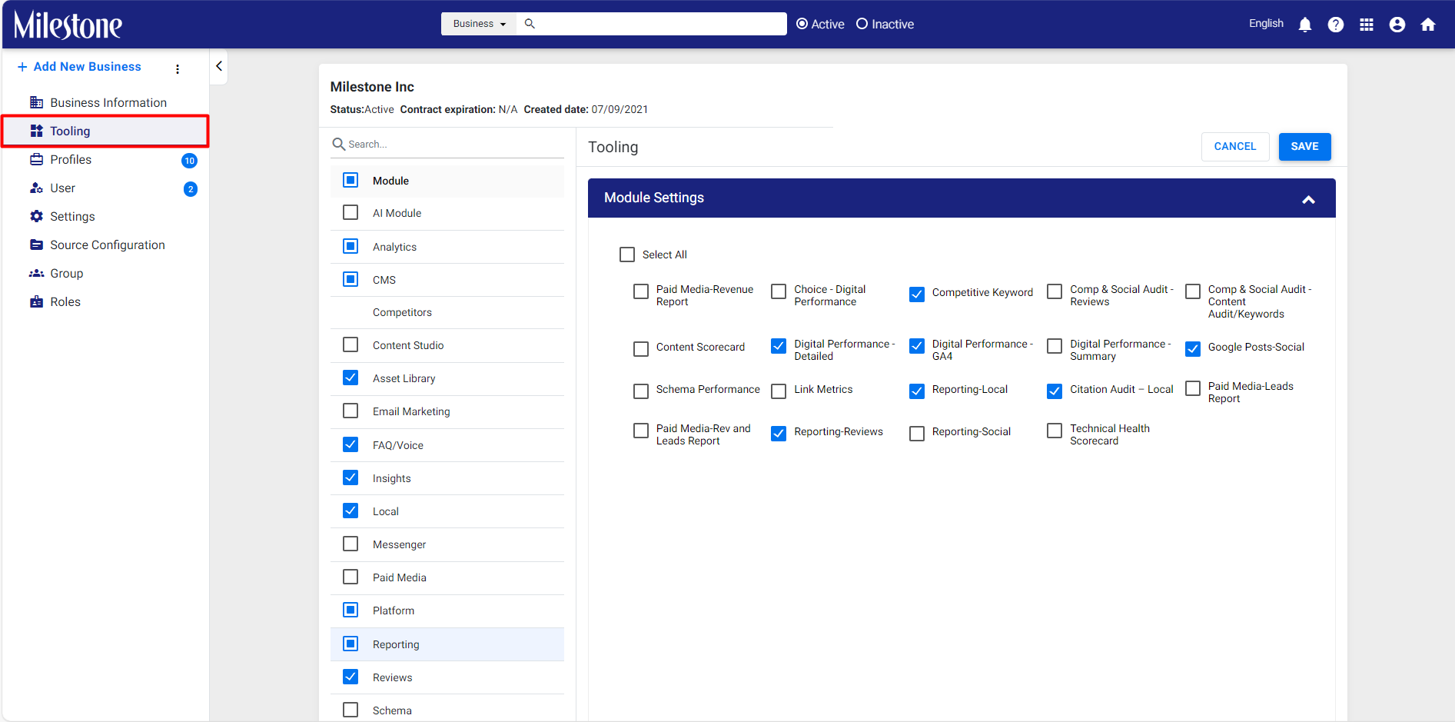Uncheck Google Posts-Social checkbox

pos(1193,348)
